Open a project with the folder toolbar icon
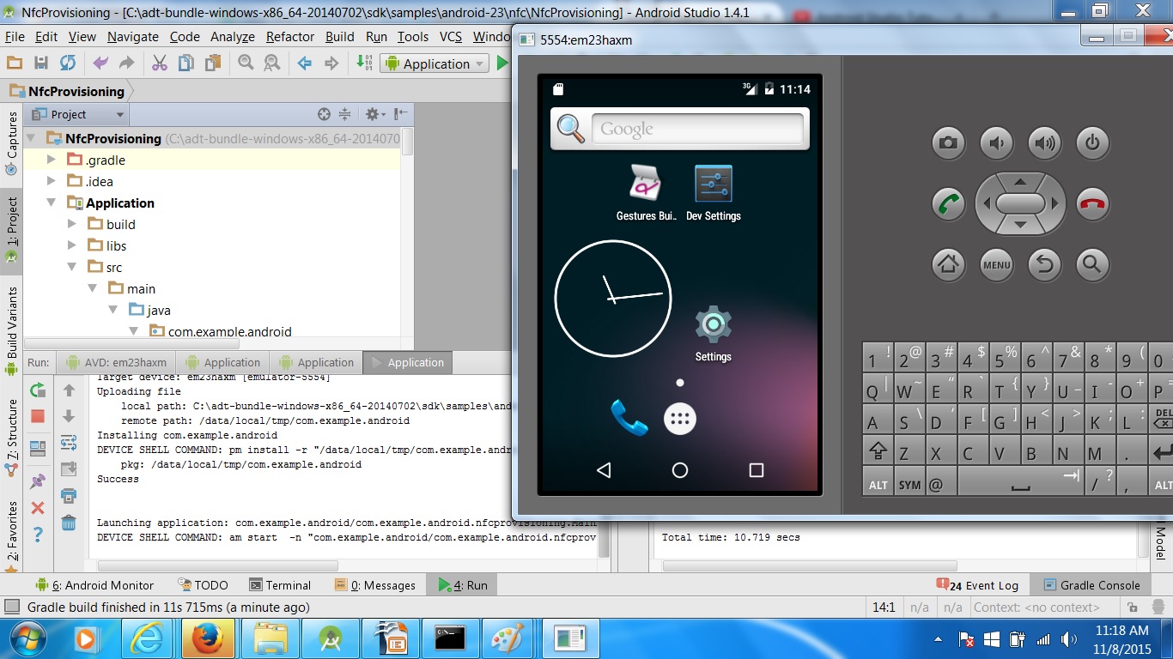 [14, 63]
